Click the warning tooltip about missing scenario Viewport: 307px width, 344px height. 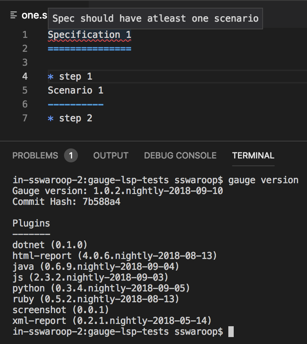(x=155, y=18)
